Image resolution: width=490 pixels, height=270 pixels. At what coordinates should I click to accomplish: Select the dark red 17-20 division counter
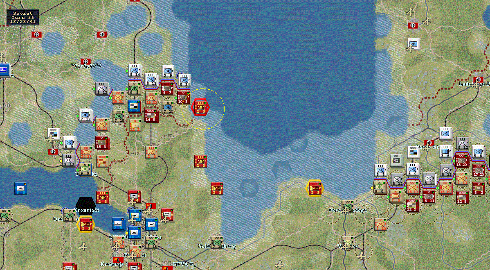[479, 170]
